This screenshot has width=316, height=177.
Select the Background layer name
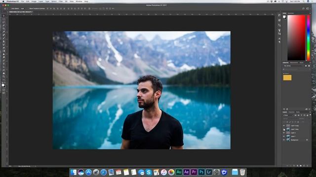click(294, 140)
